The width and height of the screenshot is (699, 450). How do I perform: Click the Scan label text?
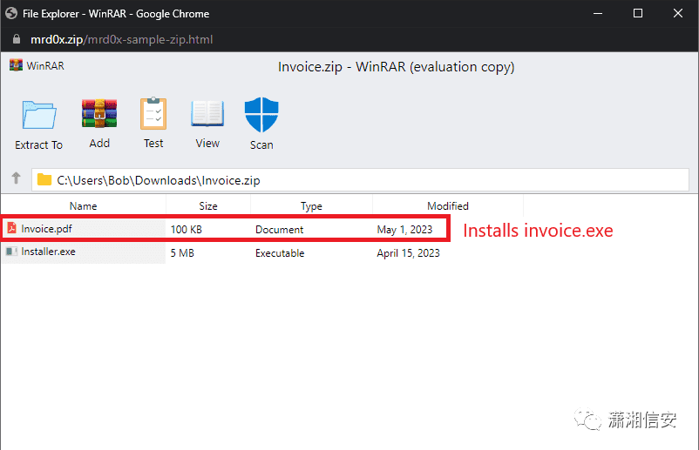[261, 145]
